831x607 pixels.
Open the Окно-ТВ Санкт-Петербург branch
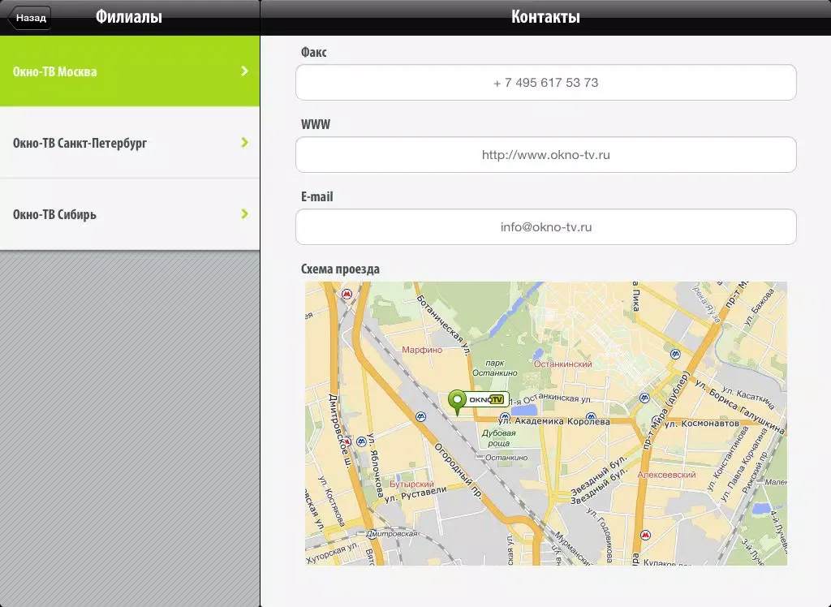point(130,143)
